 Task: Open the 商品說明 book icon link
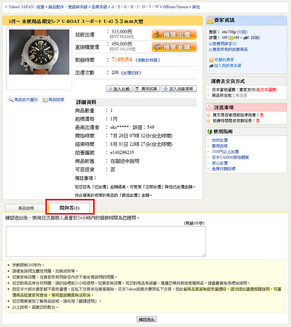(53, 100)
